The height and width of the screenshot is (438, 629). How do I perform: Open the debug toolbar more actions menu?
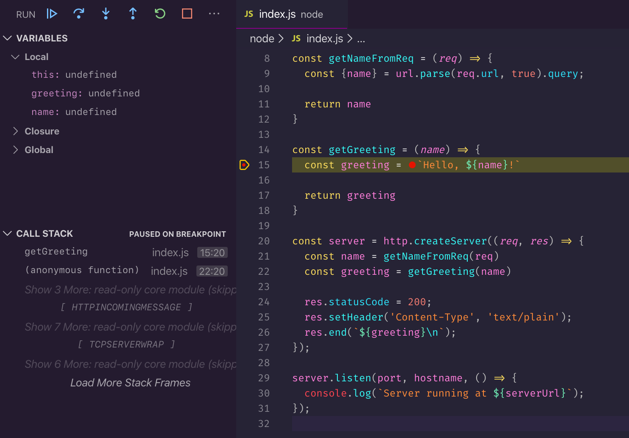[x=214, y=14]
